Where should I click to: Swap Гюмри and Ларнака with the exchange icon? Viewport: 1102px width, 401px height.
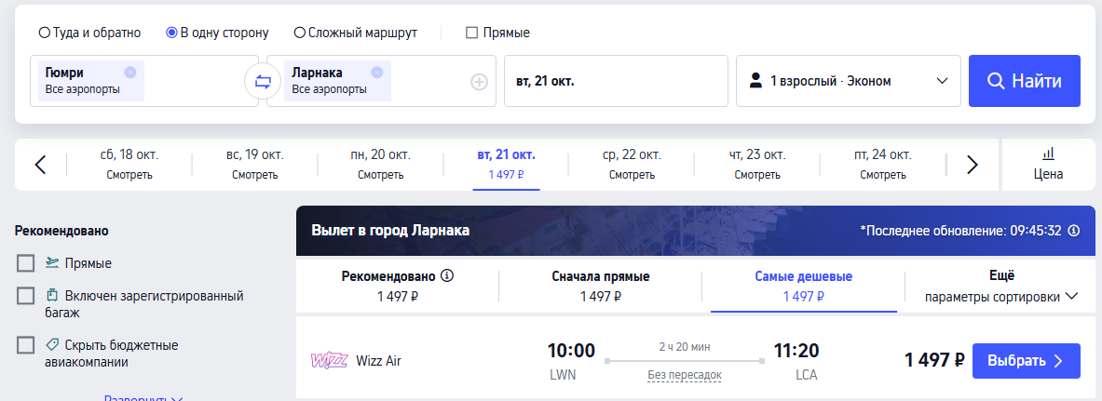(263, 82)
